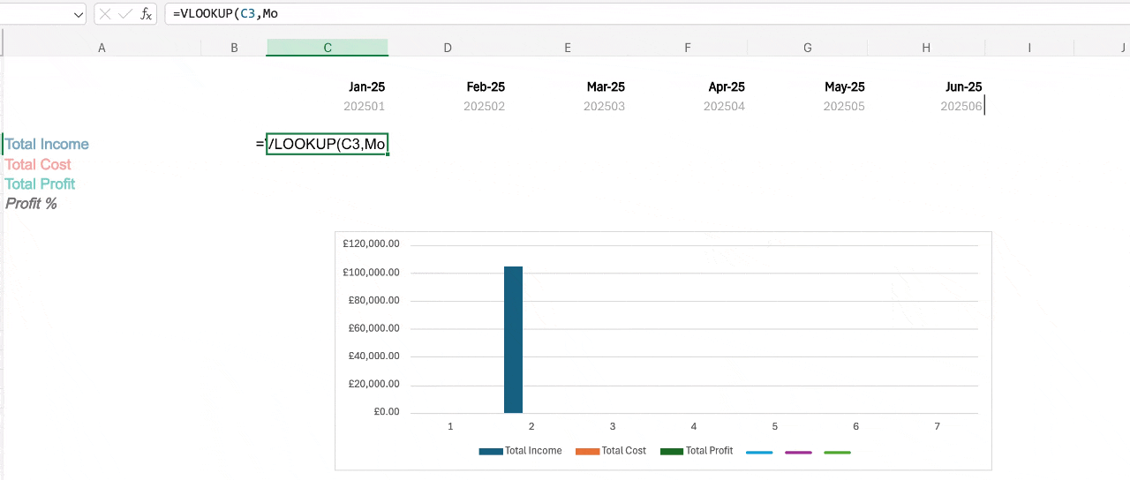
Task: Select cell containing 202504
Action: click(724, 106)
